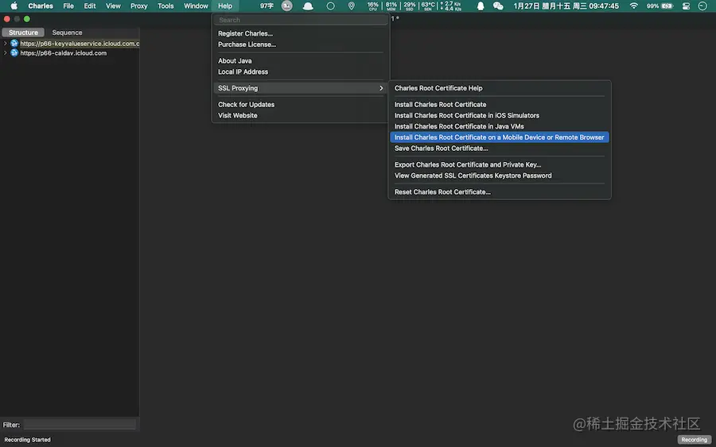The height and width of the screenshot is (447, 716).
Task: Expand the p66-caldav.icloud.com tree node
Action: pos(5,53)
